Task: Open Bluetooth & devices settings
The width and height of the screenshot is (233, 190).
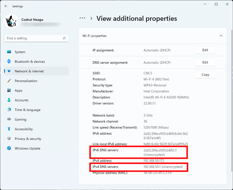Action: click(x=36, y=62)
